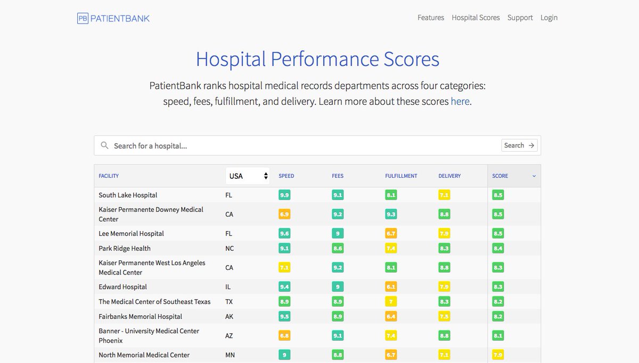Click North Memorial score badge 7.9
639x363 pixels.
pos(498,355)
